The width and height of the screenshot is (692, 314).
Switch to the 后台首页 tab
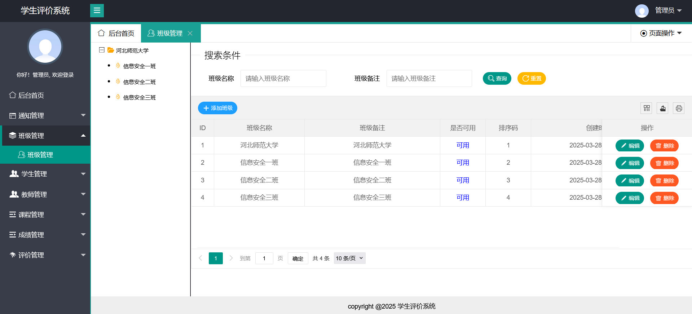(116, 33)
